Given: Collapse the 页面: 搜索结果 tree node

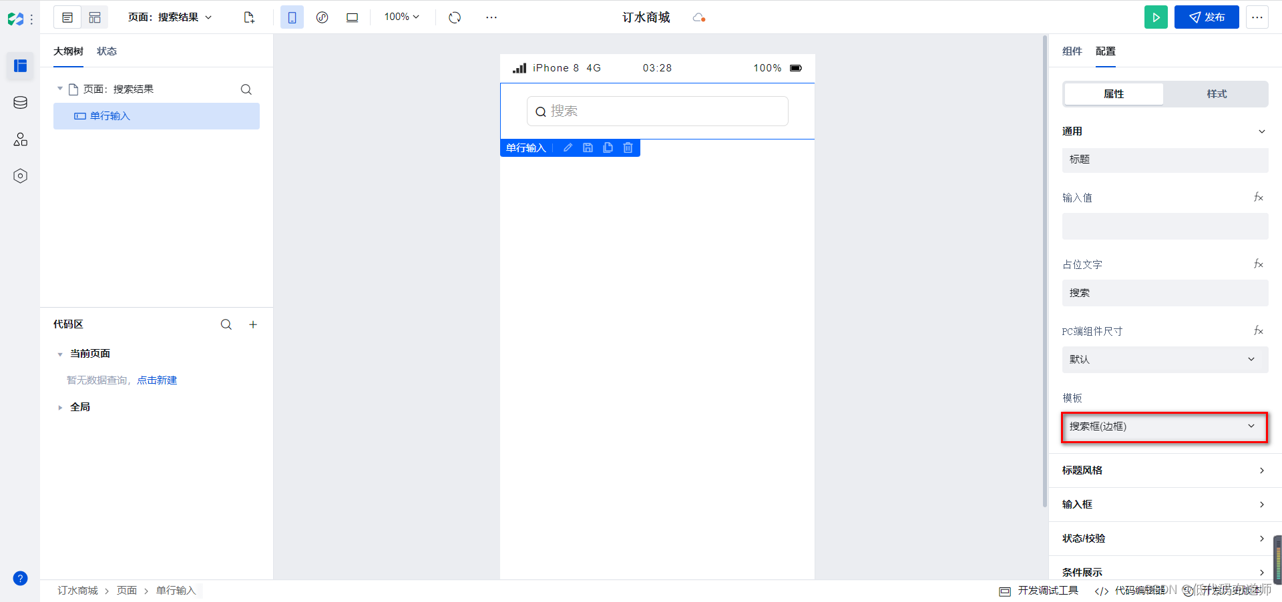Looking at the screenshot, I should coord(60,89).
